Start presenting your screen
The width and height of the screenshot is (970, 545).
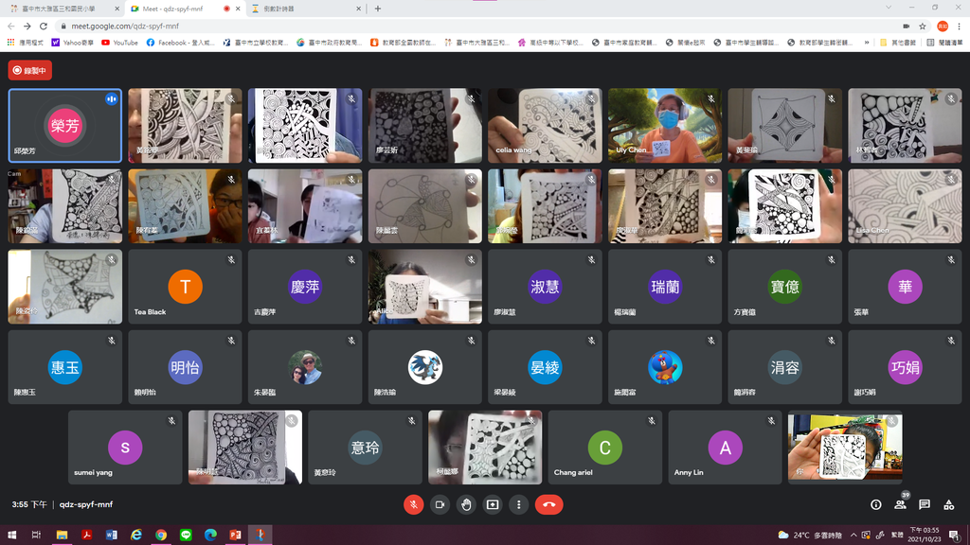(493, 505)
